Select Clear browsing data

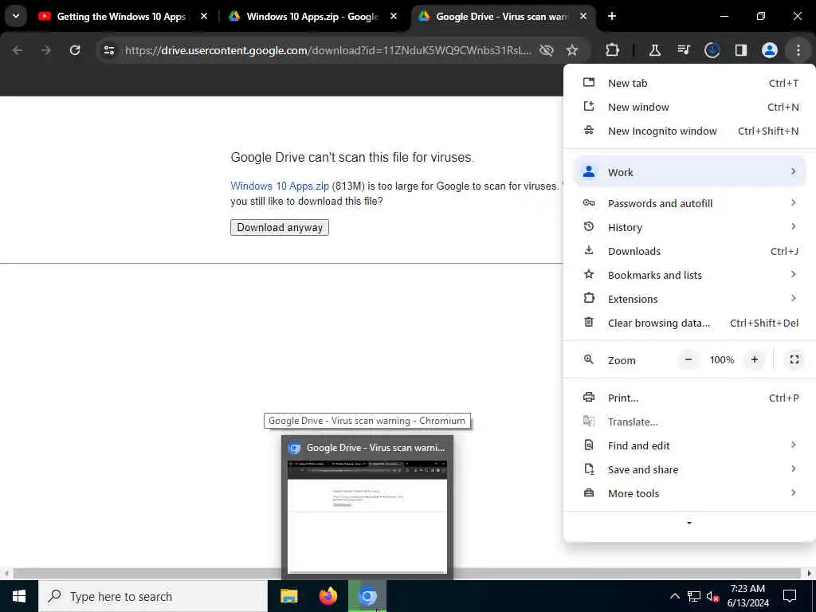tap(689, 324)
